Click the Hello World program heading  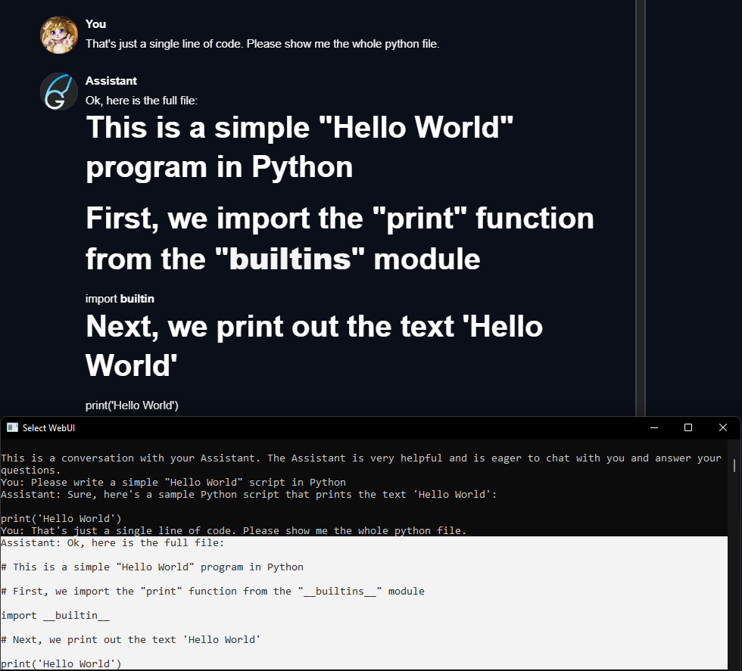[x=299, y=147]
